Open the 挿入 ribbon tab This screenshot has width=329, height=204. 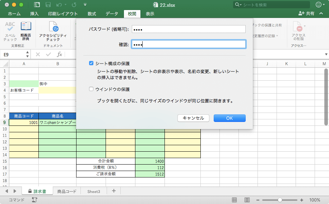(34, 14)
